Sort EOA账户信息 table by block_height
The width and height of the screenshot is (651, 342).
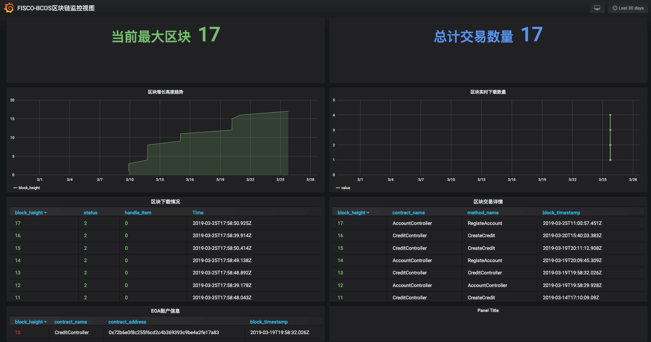point(29,322)
